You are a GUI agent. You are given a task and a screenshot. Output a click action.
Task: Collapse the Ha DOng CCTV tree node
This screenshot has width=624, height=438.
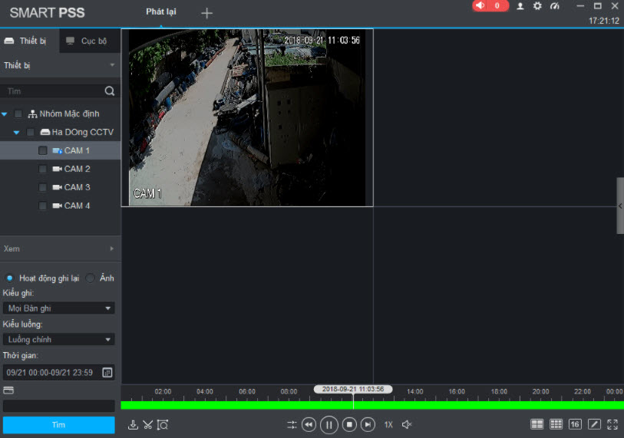pos(16,133)
